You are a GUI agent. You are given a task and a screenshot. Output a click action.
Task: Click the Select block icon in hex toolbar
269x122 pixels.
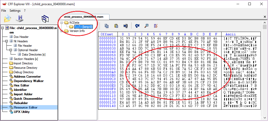click(x=126, y=26)
